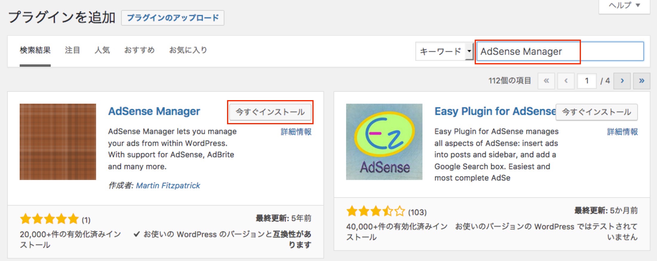Click the previous page arrow button
Viewport: 657px width, 261px height.
[x=566, y=81]
